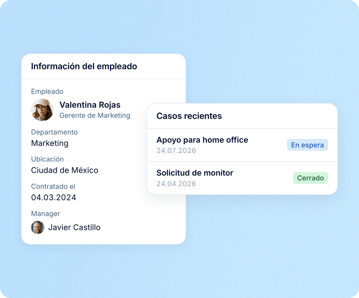Image resolution: width=359 pixels, height=298 pixels.
Task: Click the hire date 04.03.2024
Action: pos(53,197)
